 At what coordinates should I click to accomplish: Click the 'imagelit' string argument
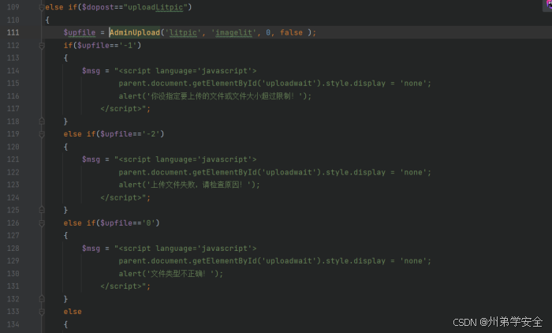233,33
